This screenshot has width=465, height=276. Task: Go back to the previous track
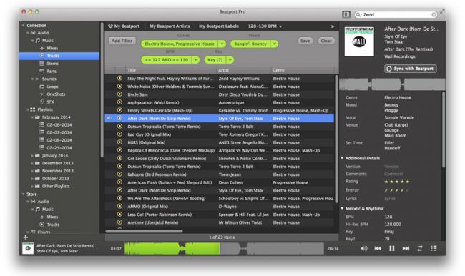(x=378, y=248)
